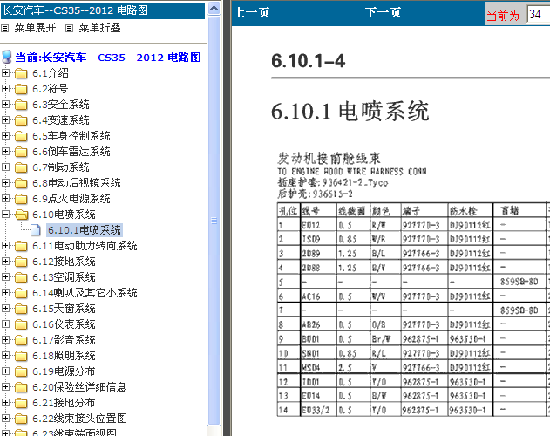Click 菜单展开 to expand all menus
550x436 pixels.
point(35,28)
